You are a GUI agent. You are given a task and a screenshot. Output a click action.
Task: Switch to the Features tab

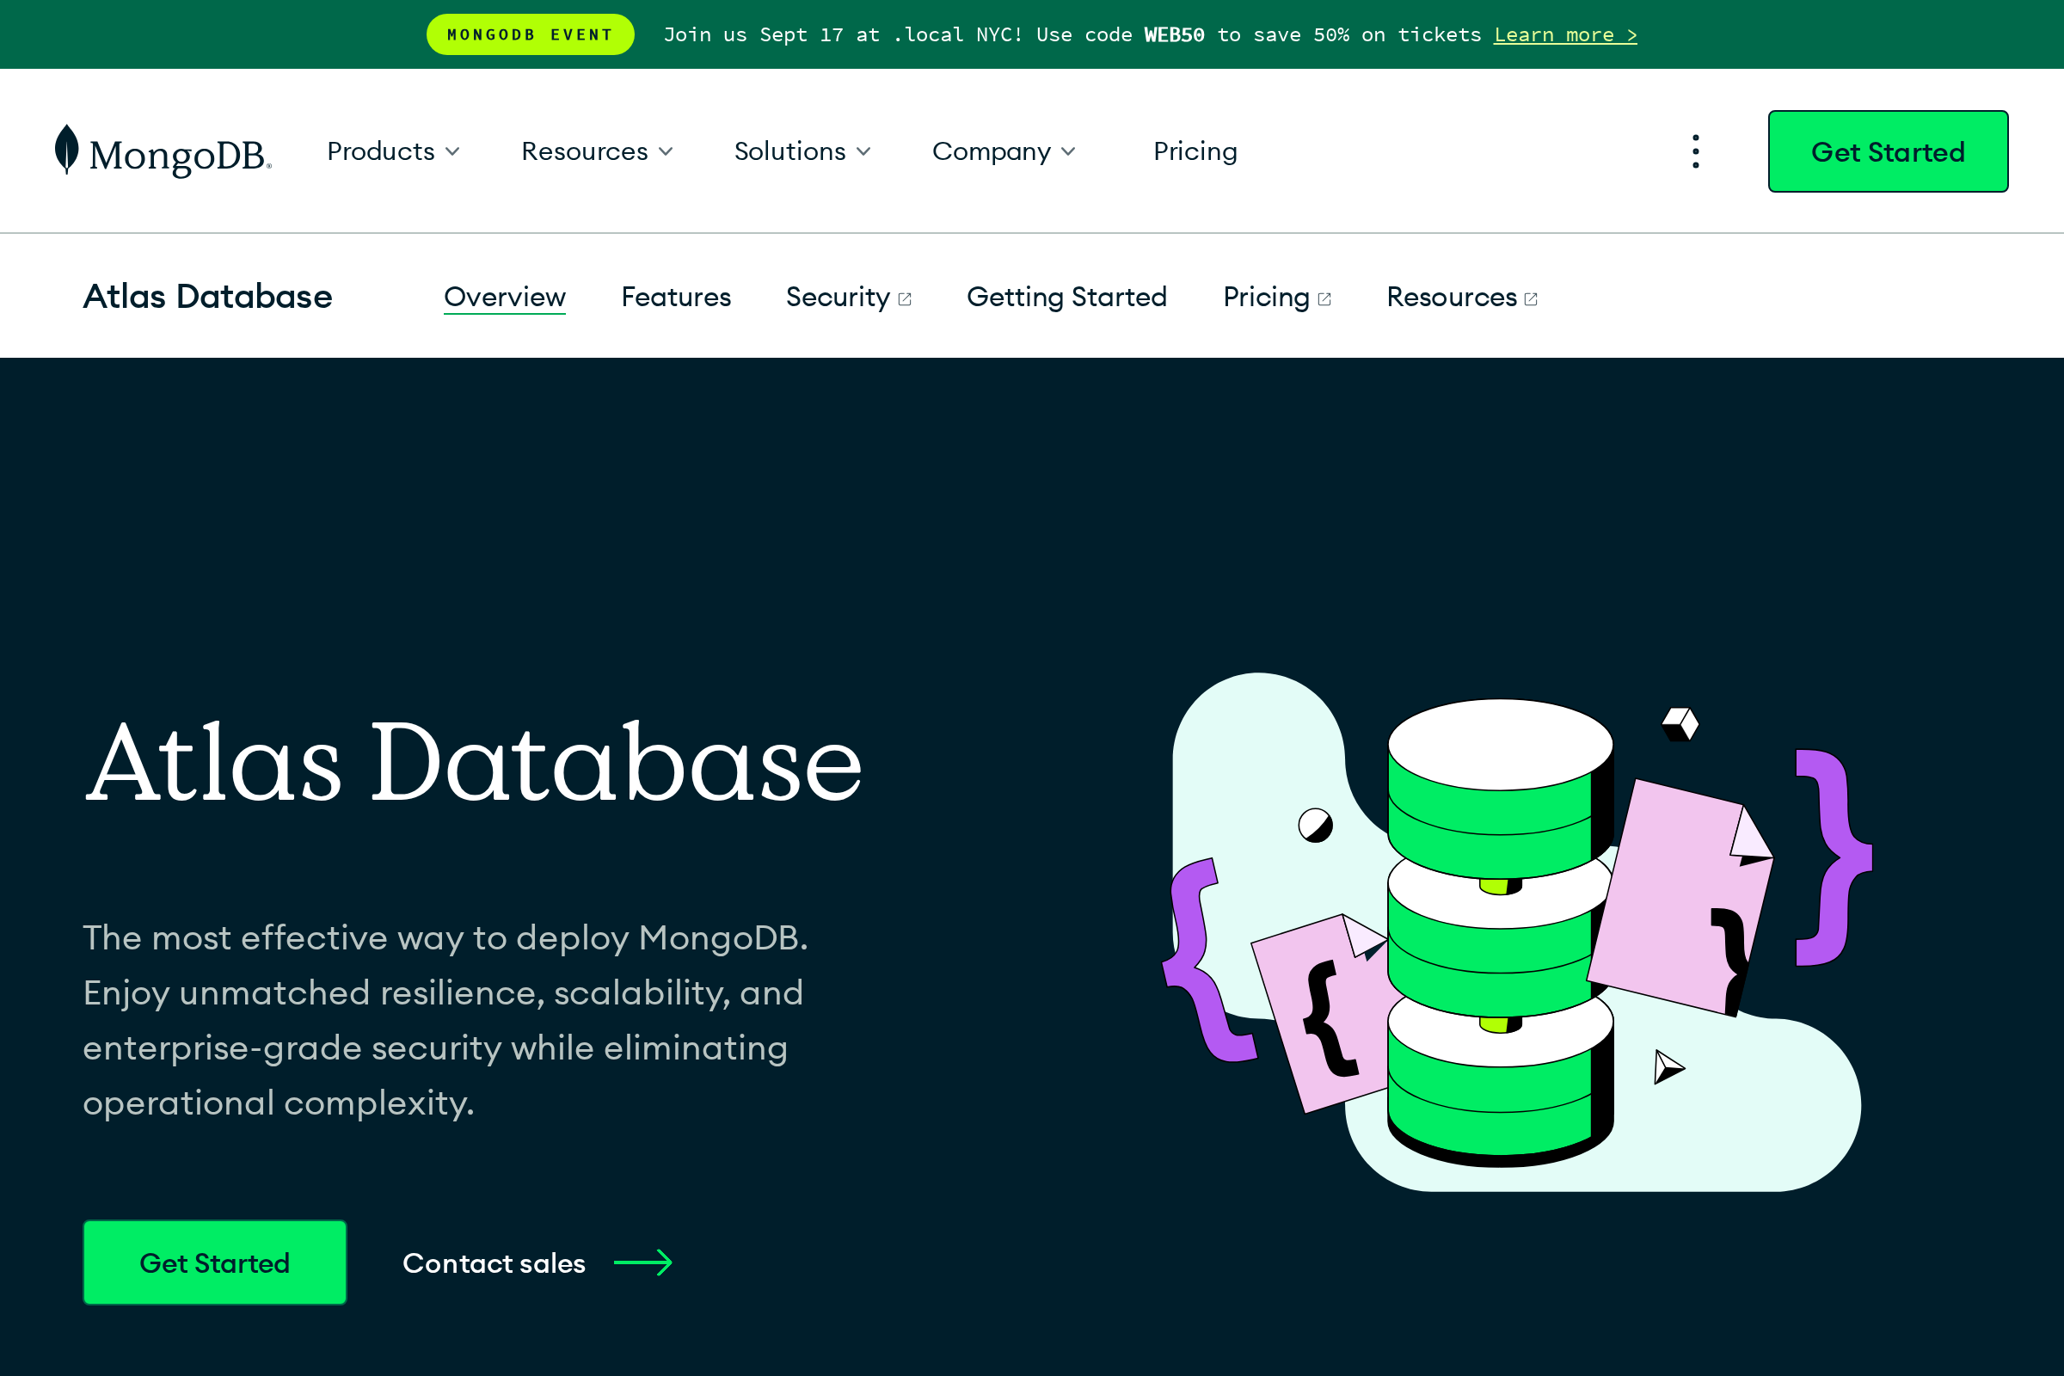(x=676, y=297)
